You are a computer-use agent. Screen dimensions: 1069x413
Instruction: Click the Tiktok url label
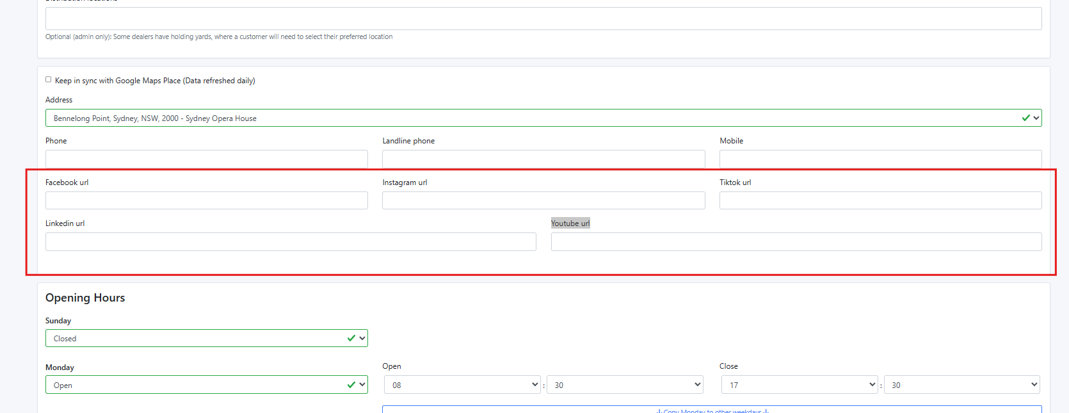click(735, 182)
